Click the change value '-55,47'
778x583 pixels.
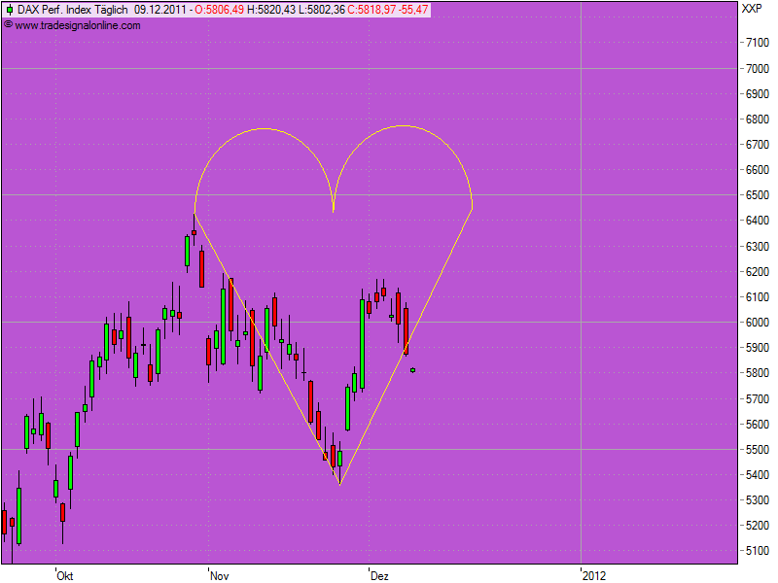click(413, 10)
